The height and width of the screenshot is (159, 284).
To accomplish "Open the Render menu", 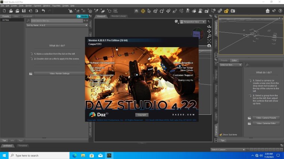I will point(28,6).
